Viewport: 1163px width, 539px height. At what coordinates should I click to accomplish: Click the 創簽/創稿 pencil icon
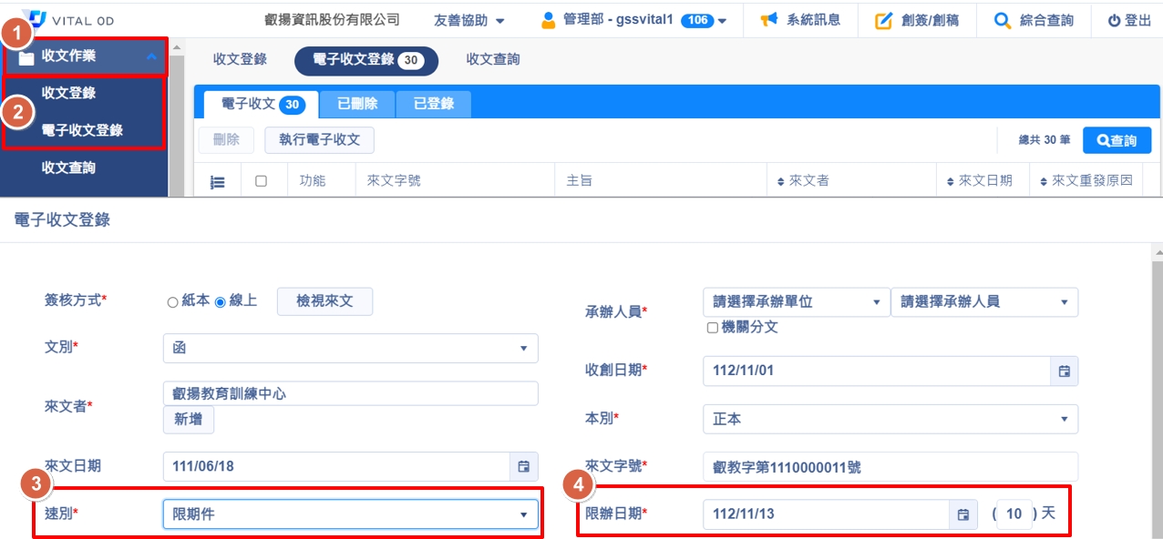[883, 20]
